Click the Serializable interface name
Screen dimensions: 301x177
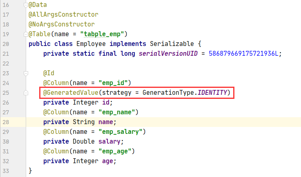[170, 44]
